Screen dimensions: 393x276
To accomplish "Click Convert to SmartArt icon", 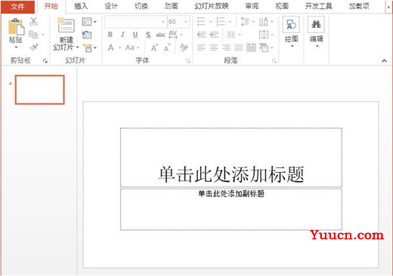I will click(x=264, y=48).
